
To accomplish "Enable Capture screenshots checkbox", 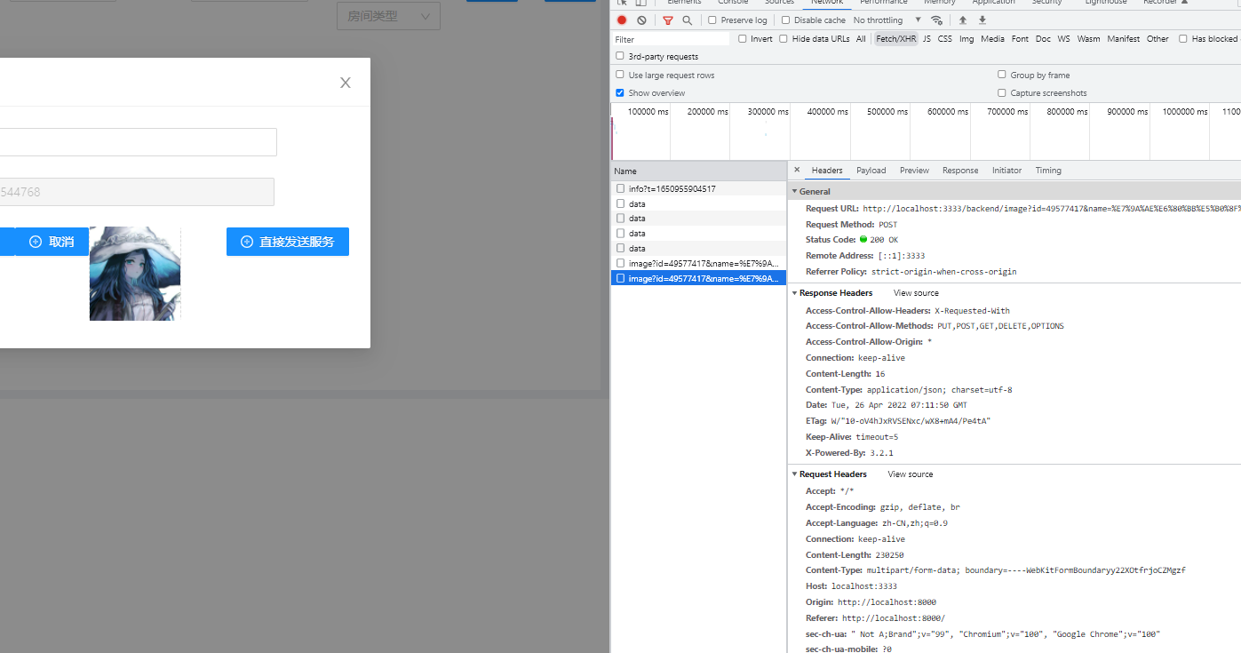I will (x=1002, y=92).
